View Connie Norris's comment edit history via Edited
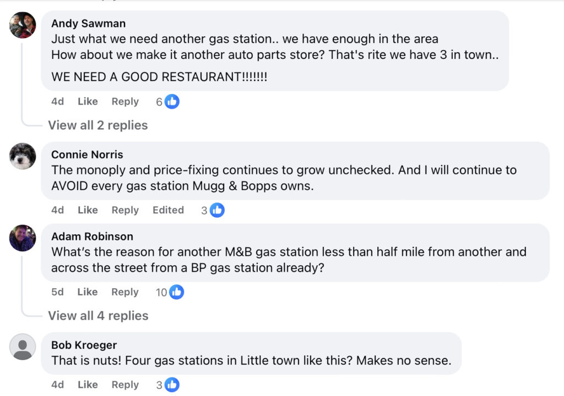564x396 pixels. point(168,210)
